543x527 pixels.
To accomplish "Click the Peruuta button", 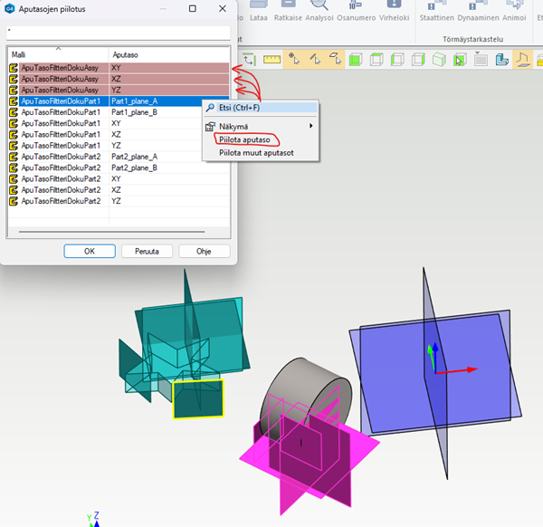I will point(146,251).
